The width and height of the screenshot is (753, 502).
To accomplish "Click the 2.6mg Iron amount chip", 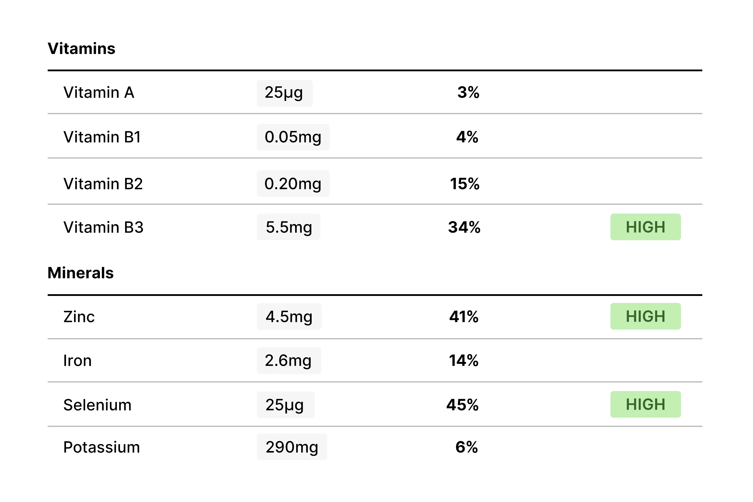I will click(288, 360).
